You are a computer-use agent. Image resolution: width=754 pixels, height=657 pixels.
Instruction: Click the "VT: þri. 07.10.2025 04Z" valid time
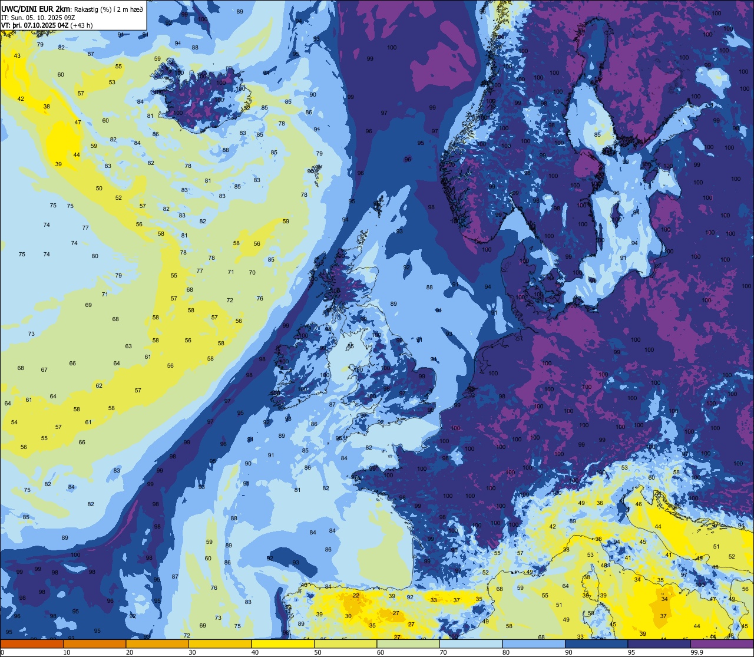[35, 25]
